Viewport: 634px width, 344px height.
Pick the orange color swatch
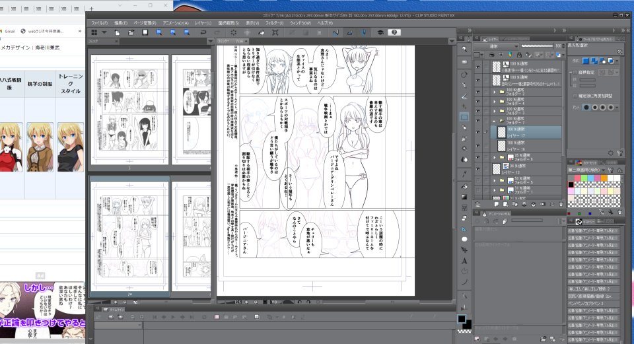604,178
